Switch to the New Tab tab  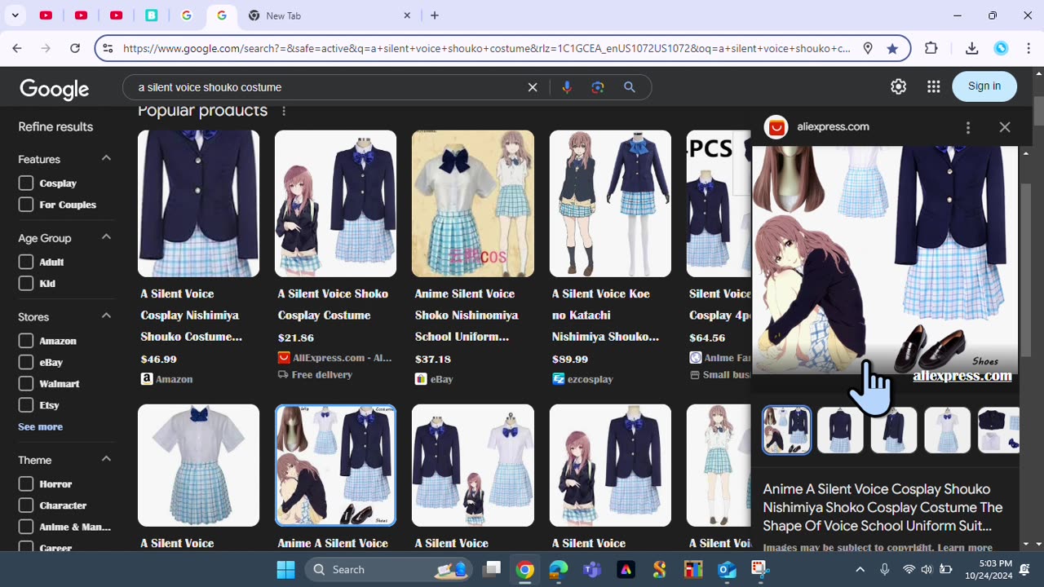coord(328,15)
